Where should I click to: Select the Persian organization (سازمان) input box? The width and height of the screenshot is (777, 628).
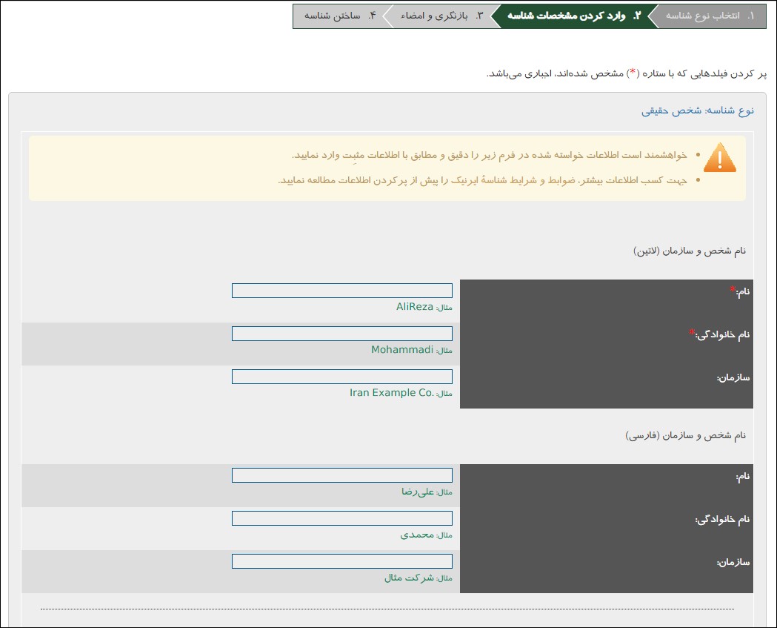click(341, 561)
